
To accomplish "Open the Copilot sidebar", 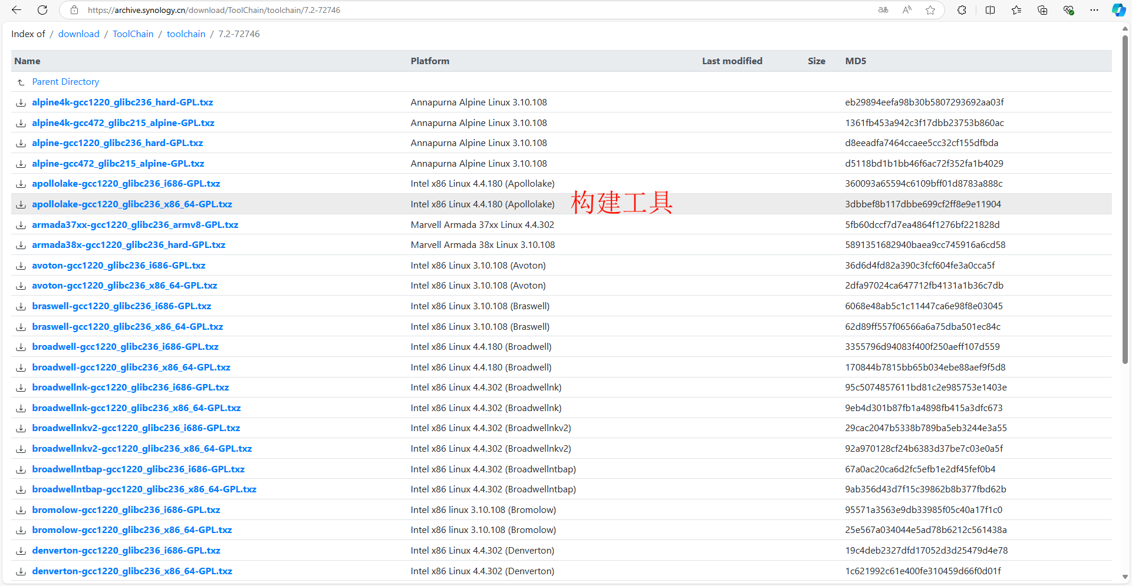I will click(x=1118, y=10).
